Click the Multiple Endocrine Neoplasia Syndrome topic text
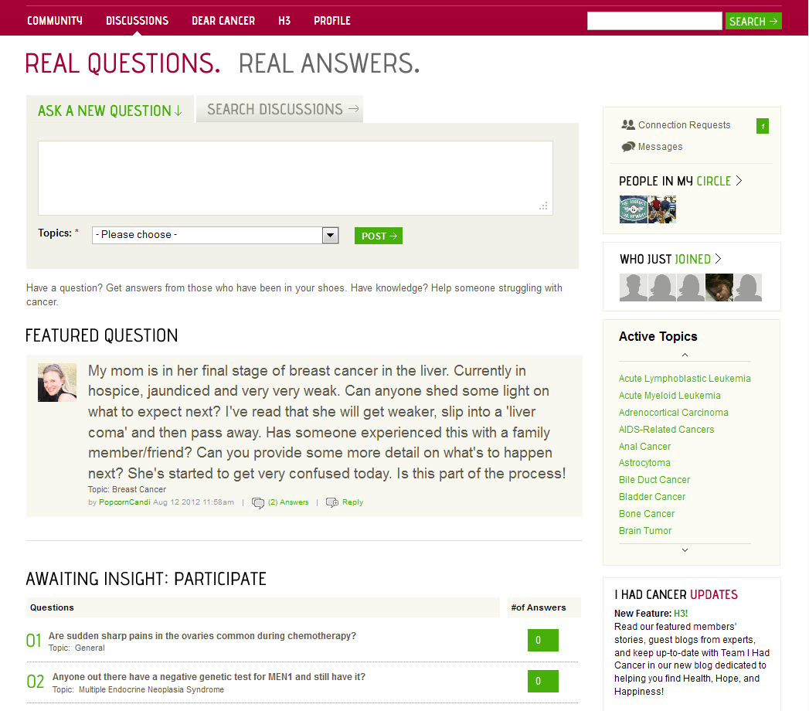 pyautogui.click(x=151, y=690)
